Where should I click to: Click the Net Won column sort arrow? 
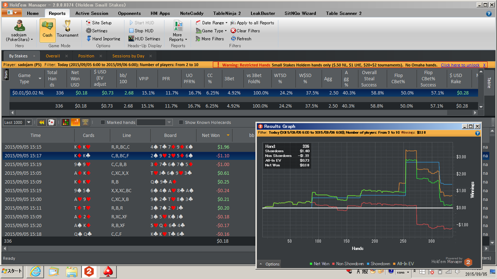tap(228, 136)
